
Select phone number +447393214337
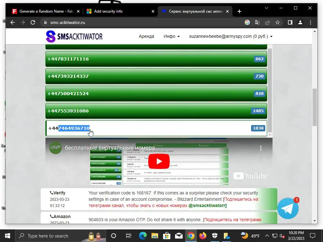pos(156,76)
